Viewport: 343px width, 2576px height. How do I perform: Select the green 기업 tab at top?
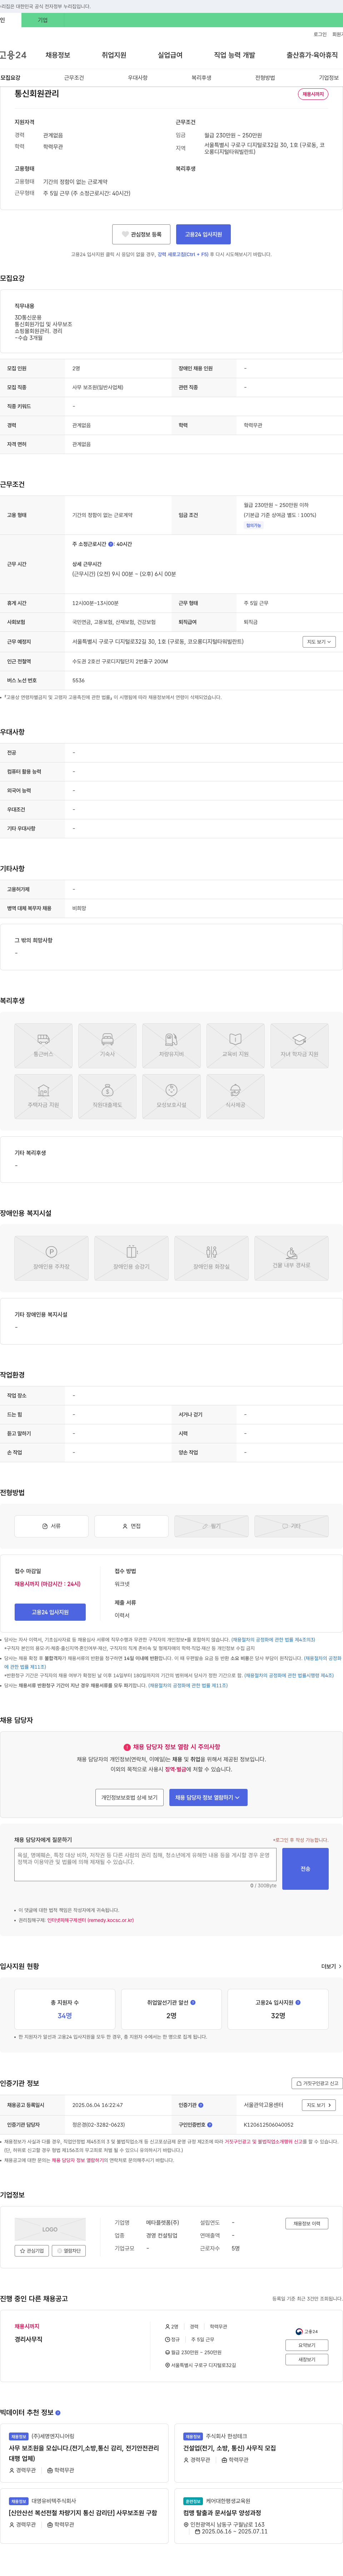pos(42,20)
